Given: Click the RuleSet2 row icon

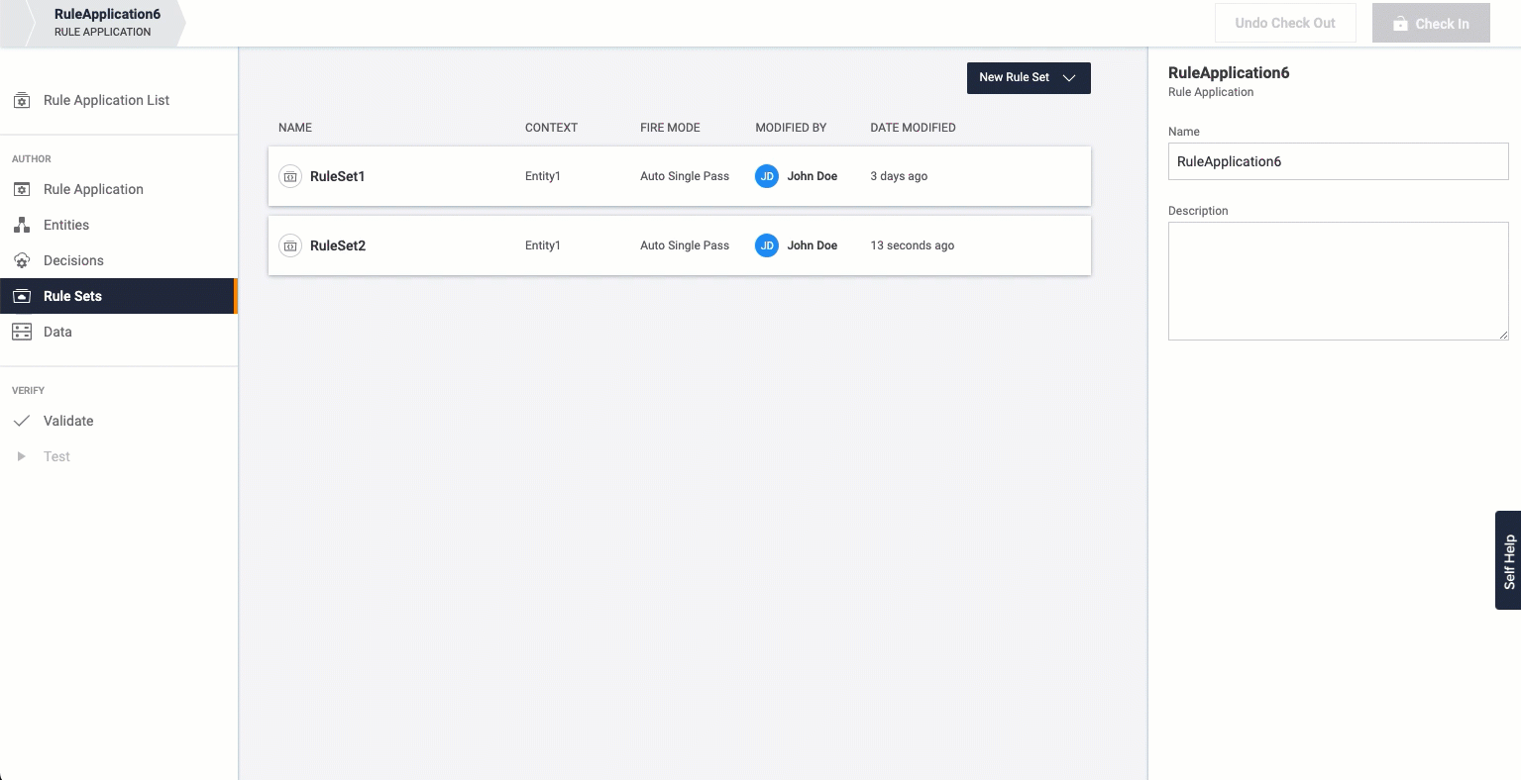Looking at the screenshot, I should tap(290, 245).
